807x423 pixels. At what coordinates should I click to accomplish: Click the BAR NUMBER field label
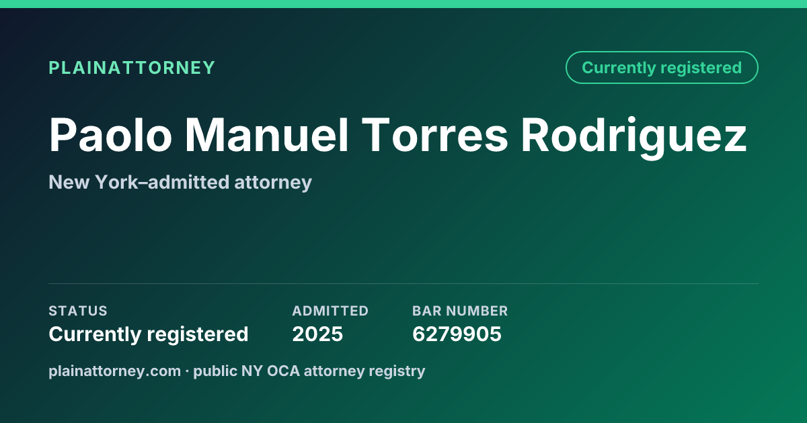click(460, 311)
